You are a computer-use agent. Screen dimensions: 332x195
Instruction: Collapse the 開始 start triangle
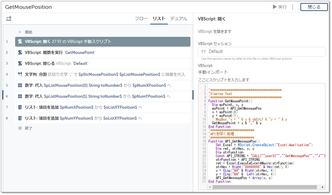(x=20, y=32)
